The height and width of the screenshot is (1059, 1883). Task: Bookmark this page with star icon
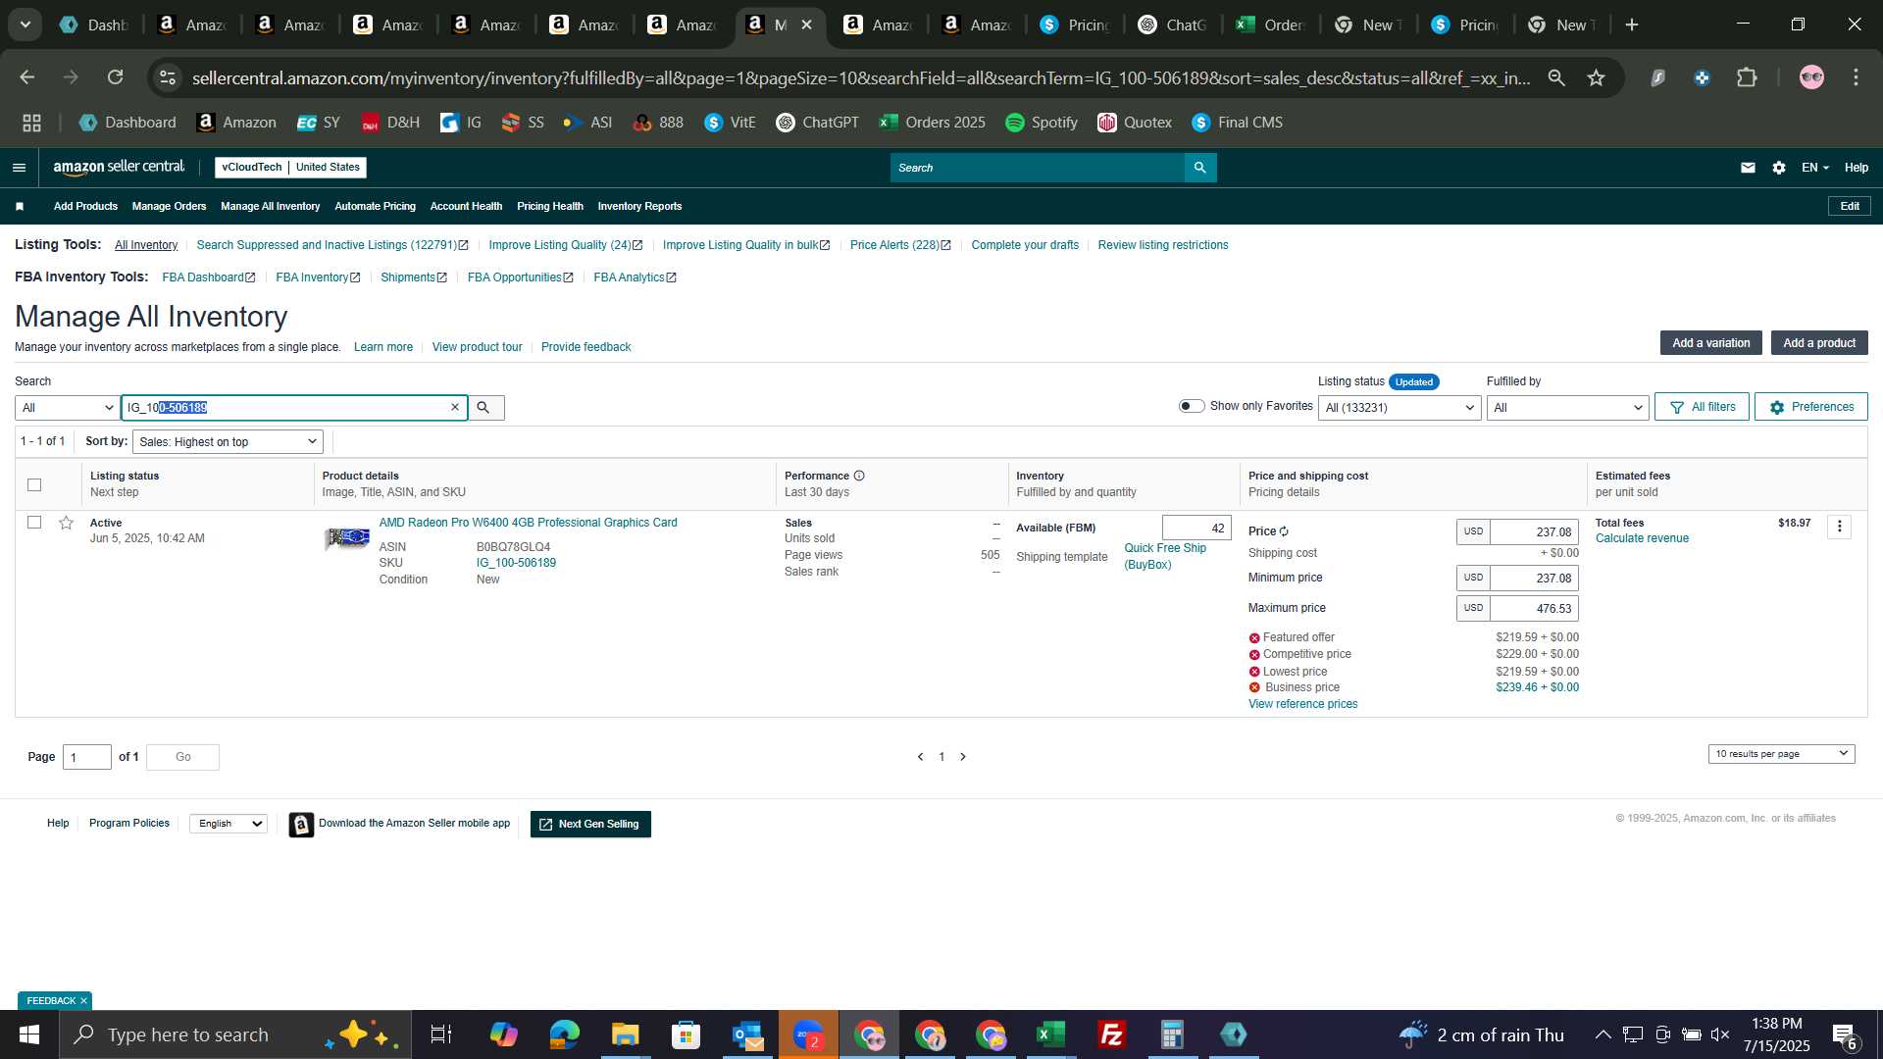1597,77
